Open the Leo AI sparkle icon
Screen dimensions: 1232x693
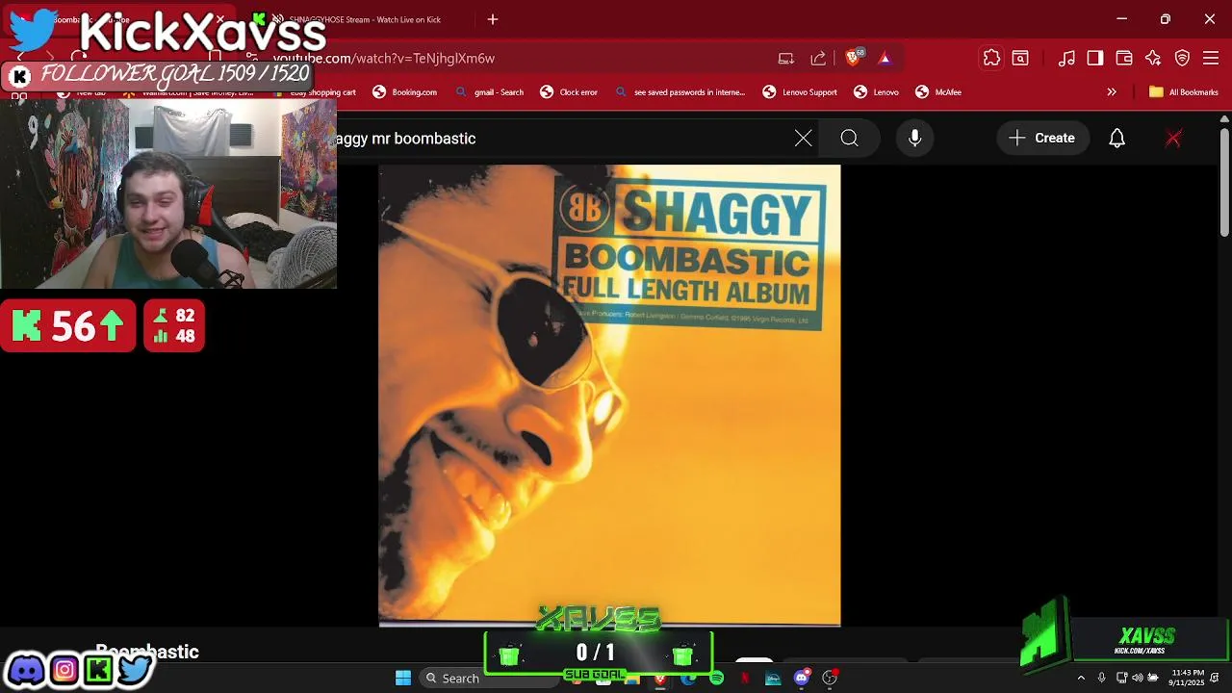point(1153,59)
